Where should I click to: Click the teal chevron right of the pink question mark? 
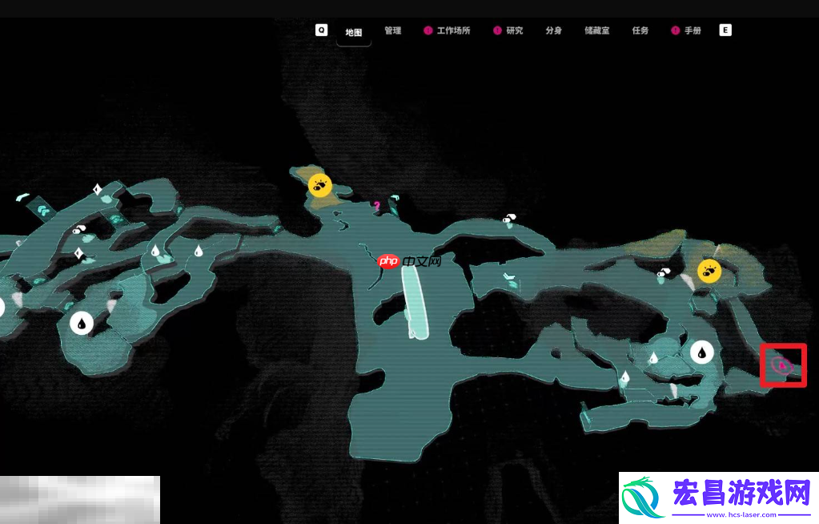(x=395, y=198)
